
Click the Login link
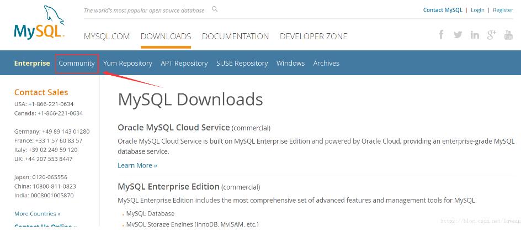[477, 10]
